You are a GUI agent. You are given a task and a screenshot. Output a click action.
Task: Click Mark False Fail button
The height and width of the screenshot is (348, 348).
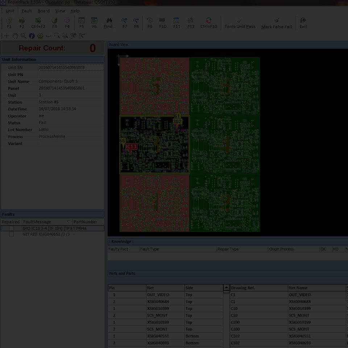(x=277, y=23)
